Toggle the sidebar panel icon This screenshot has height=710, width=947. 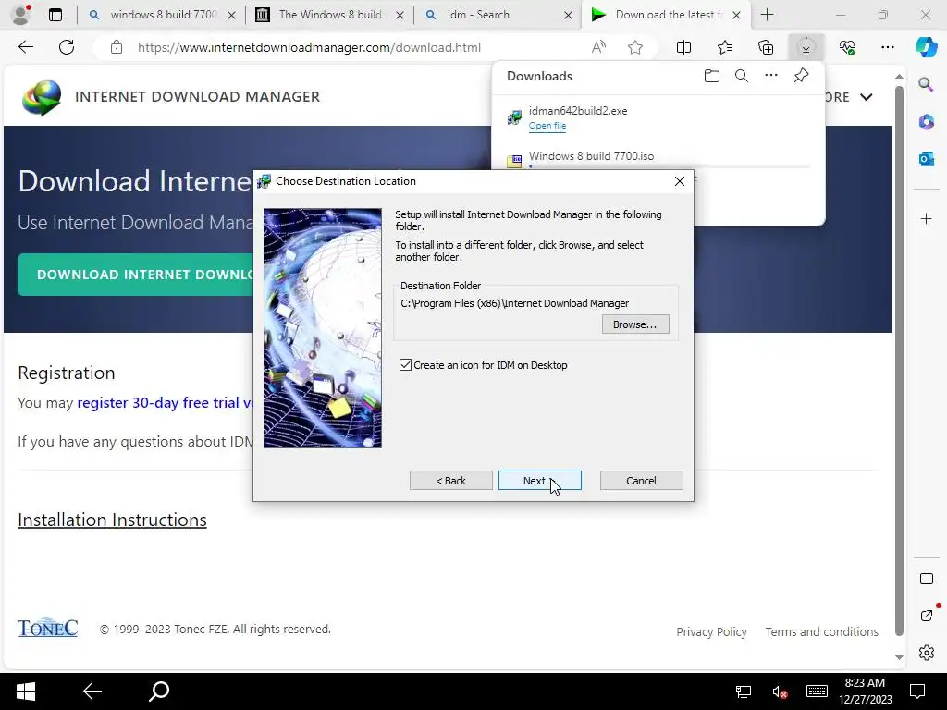coord(926,579)
